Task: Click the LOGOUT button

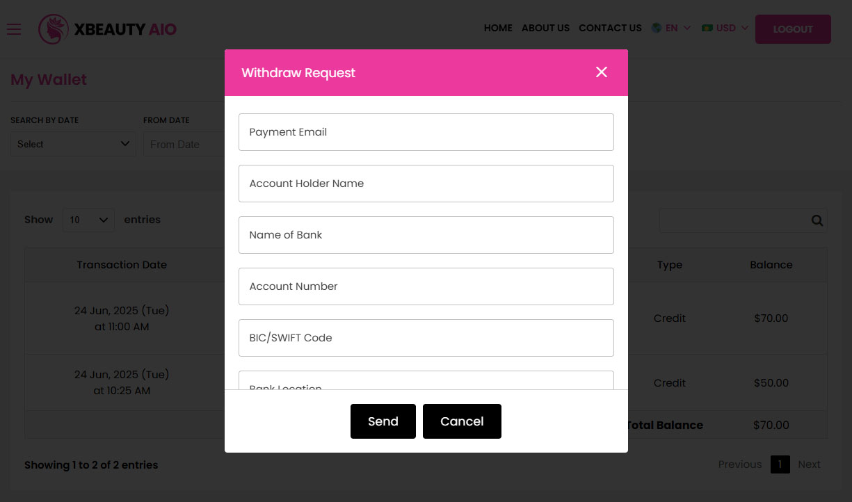Action: (x=793, y=29)
